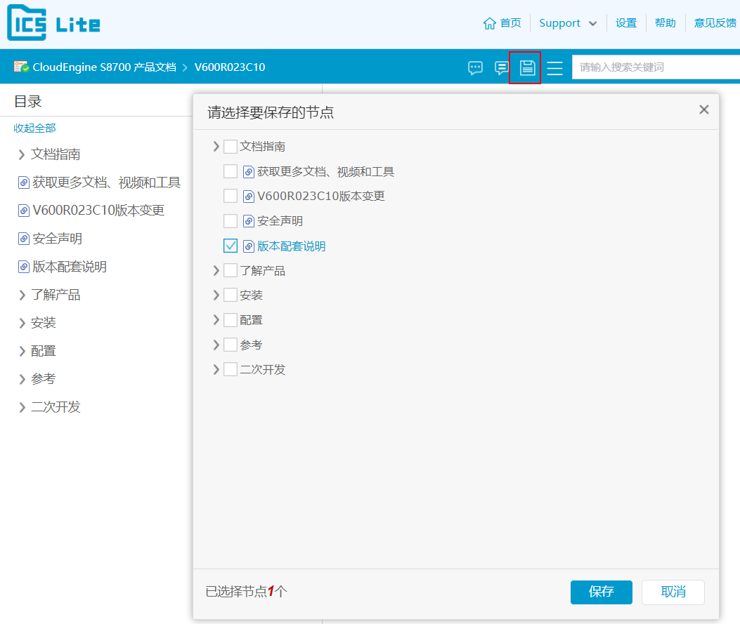Click the home icon next to 首页

tap(490, 22)
